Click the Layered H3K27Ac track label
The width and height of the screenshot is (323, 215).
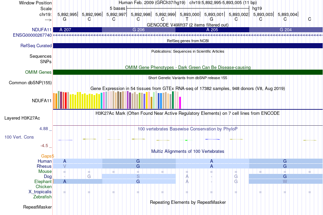(22, 118)
